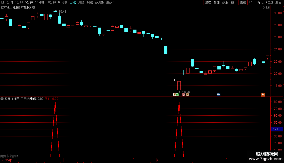Image resolution: width=284 pixels, height=163 pixels.
Task: Click the 增 event marker icon
Action: (x=183, y=95)
